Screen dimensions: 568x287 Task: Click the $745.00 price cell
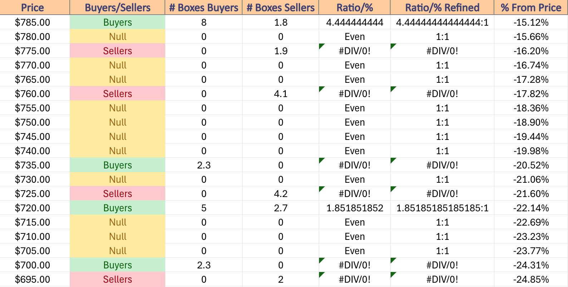click(x=35, y=136)
